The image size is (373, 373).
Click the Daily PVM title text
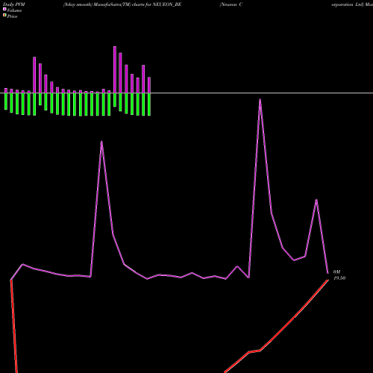click(14, 4)
